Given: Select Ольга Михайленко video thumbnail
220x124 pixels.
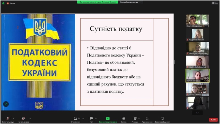Looking at the screenshot, I should click(197, 21).
